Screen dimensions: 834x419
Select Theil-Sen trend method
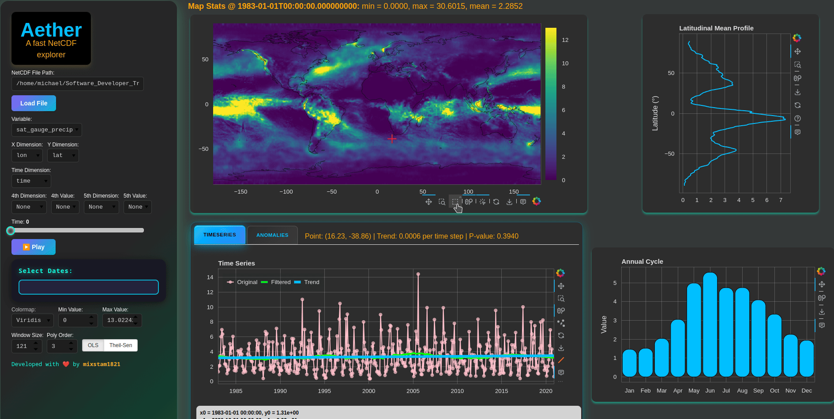[x=121, y=345]
